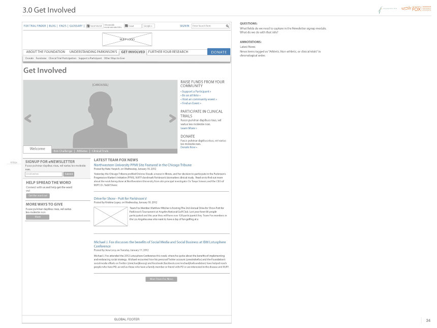The height and width of the screenshot is (328, 437).
Task: Select the Athletes carousel tab
Action: pos(82,151)
